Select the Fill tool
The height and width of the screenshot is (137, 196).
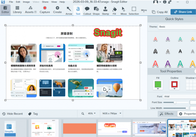(114, 11)
